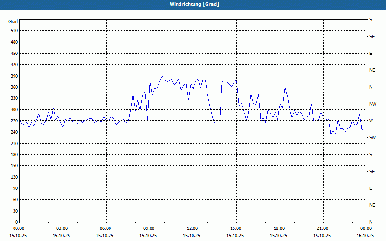386x241 pixels.
Task: Select the 90 y-axis value
Action: coord(15,188)
